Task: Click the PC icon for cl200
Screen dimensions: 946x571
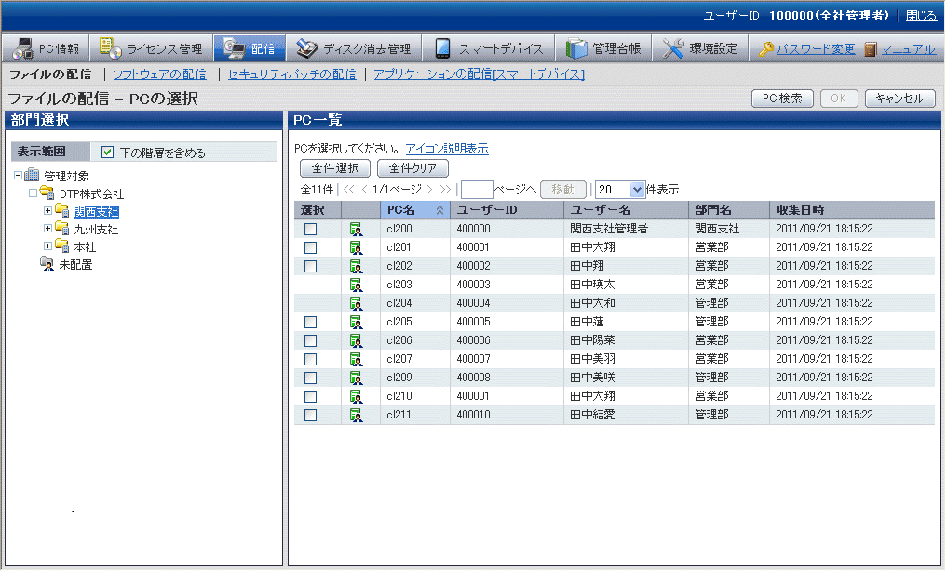Action: (356, 229)
